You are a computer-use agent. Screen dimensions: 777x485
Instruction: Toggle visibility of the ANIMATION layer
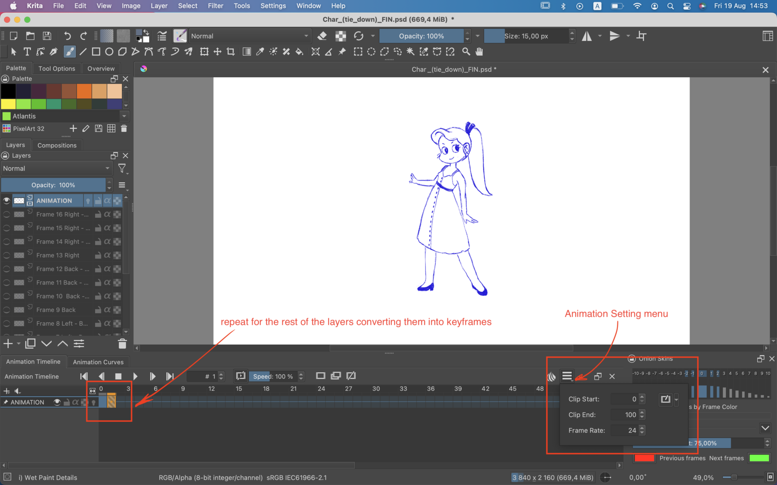pos(6,200)
